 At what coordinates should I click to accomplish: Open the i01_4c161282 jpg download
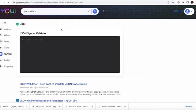point(46,107)
